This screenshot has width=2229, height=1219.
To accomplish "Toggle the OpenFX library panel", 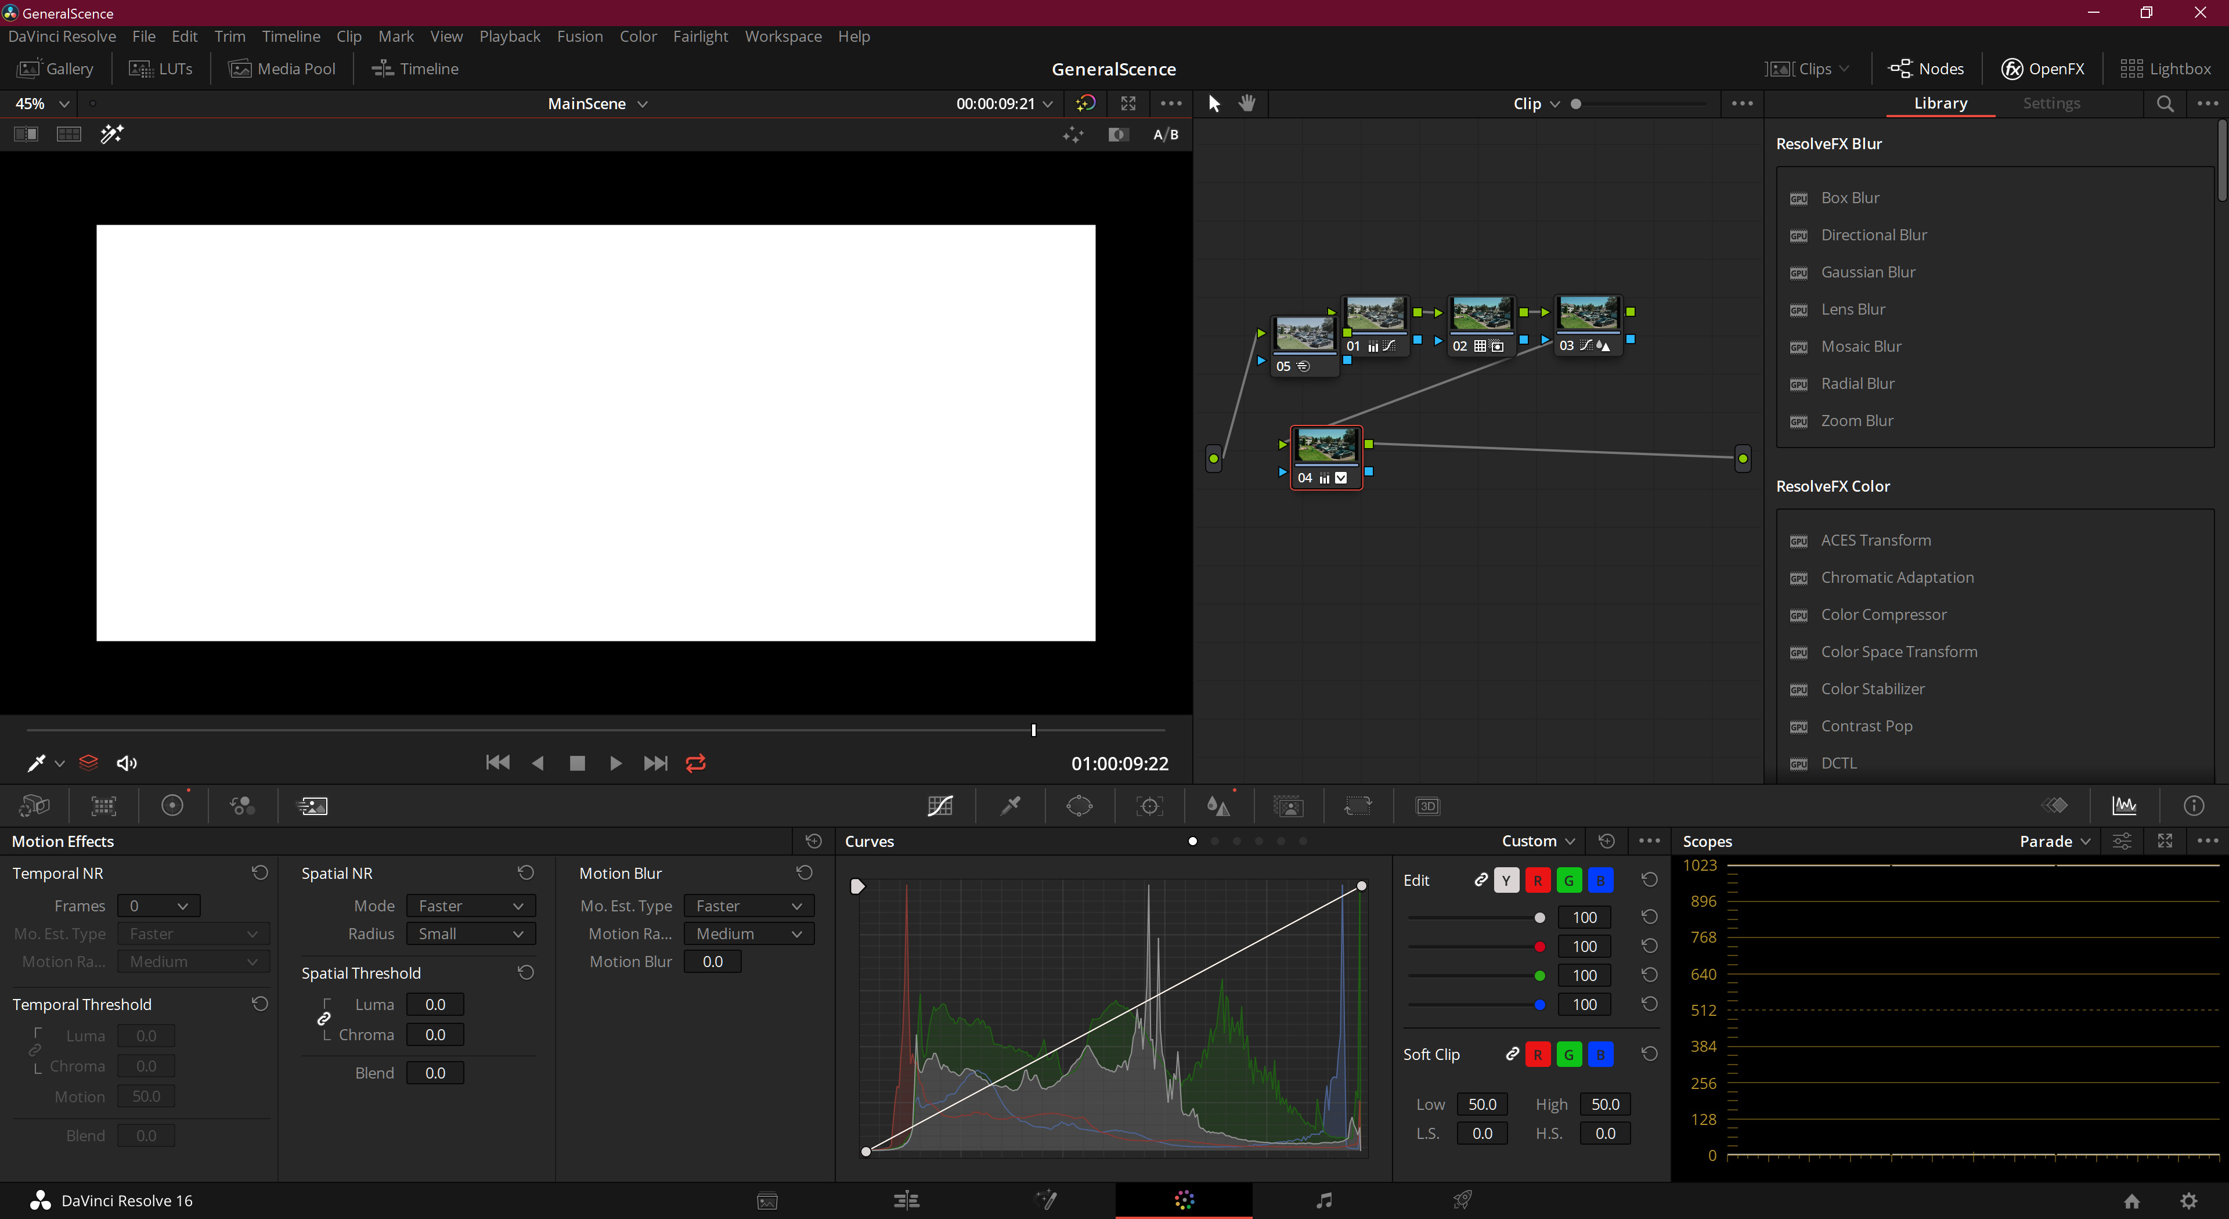I will coord(2042,68).
